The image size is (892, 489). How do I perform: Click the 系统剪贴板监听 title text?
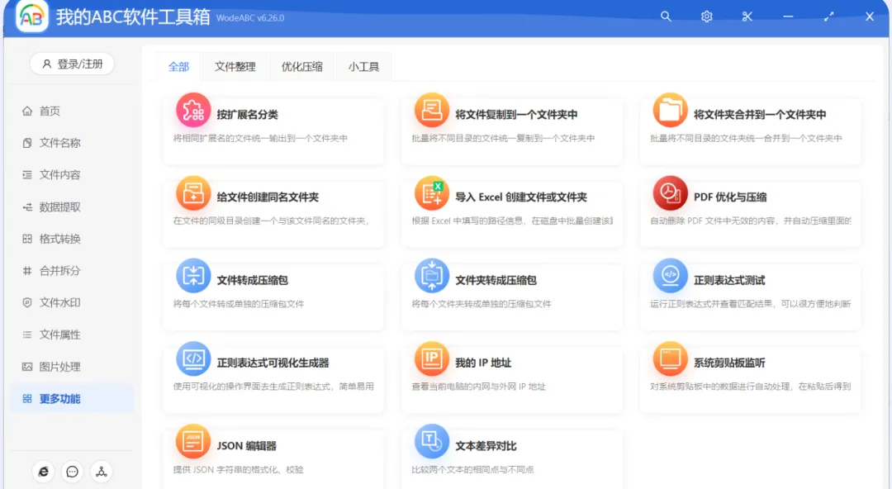729,363
